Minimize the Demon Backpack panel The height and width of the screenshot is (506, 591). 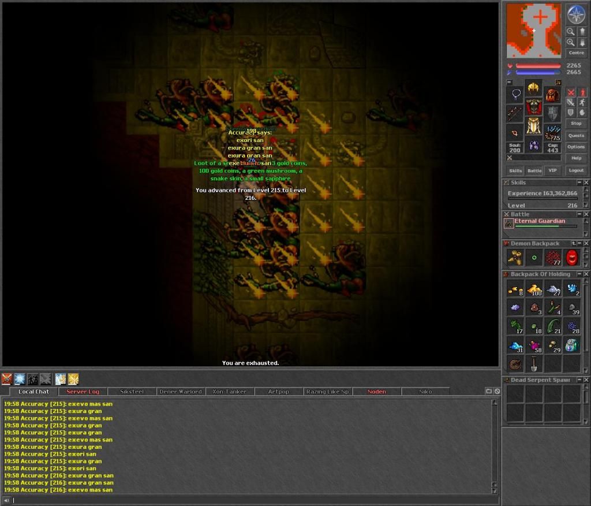pyautogui.click(x=579, y=243)
